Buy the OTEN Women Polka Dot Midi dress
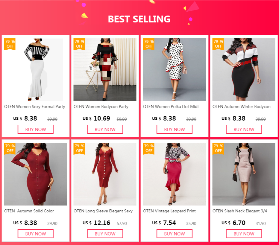Image resolution: width=279 pixels, height=245 pixels. pos(174,129)
